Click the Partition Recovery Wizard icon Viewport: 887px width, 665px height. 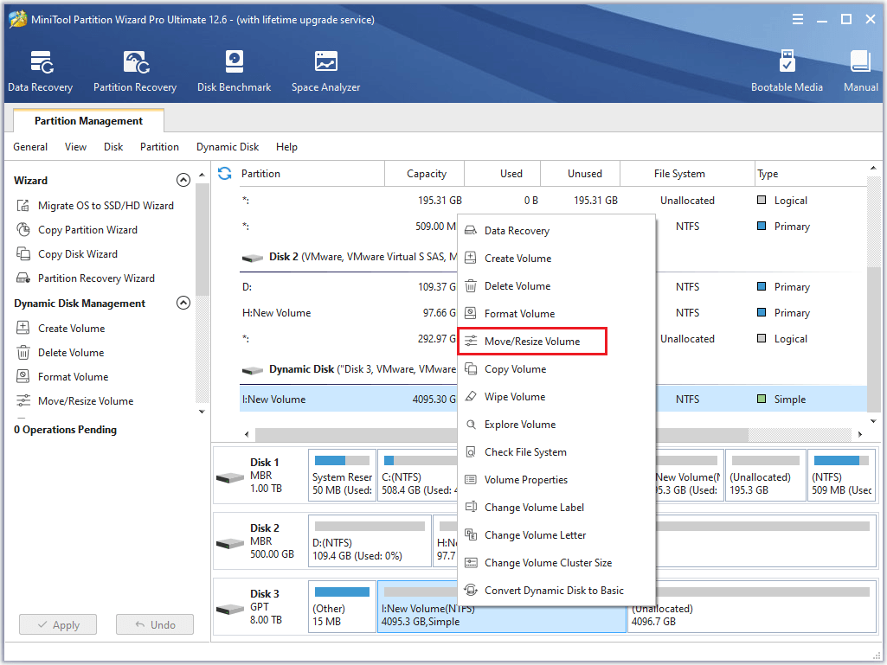pyautogui.click(x=23, y=278)
